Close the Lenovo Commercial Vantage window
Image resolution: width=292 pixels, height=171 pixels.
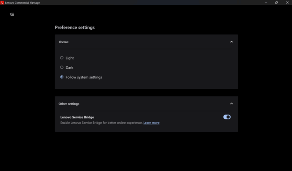pos(287,2)
